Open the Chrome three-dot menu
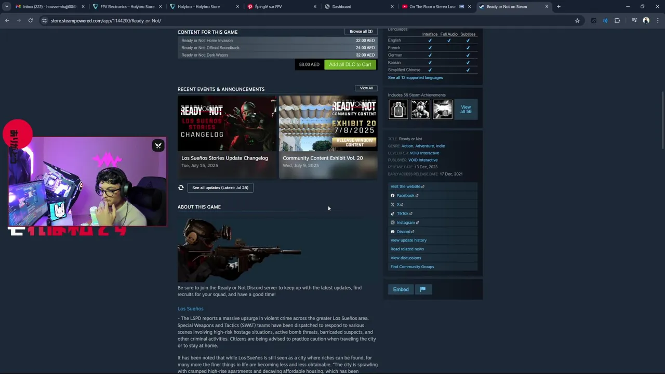665x374 pixels. tap(658, 21)
